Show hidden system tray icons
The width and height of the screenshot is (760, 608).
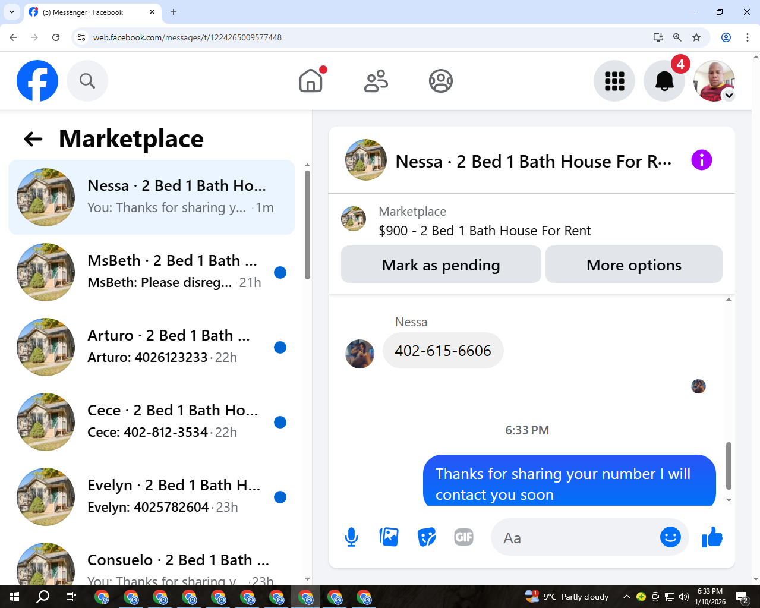(626, 597)
